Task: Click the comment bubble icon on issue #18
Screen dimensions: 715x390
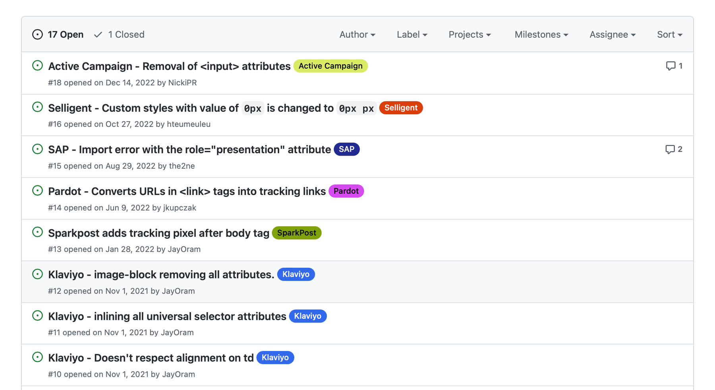Action: [671, 66]
